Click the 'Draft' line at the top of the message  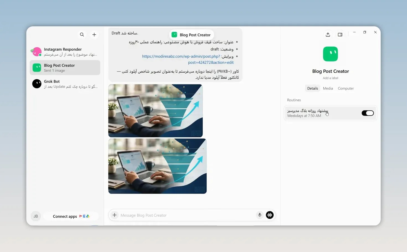(125, 33)
